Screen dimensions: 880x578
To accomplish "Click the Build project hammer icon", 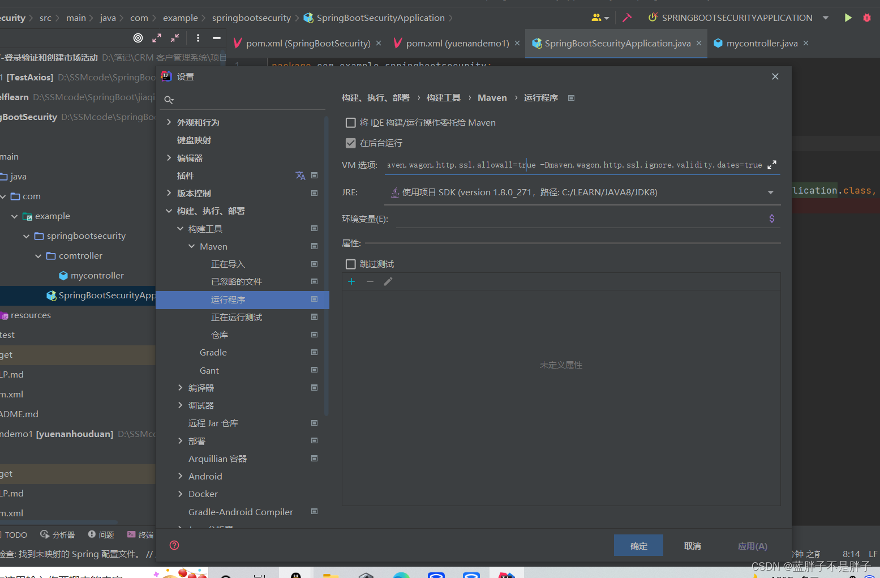I will (627, 18).
